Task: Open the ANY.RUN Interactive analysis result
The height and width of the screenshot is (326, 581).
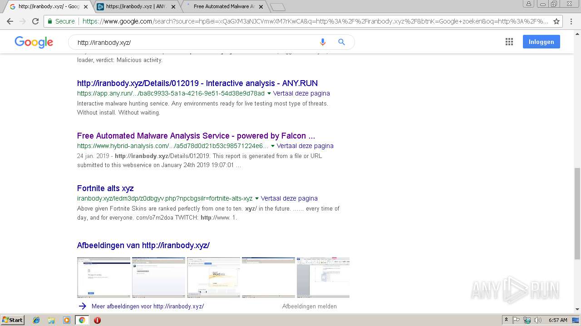Action: (x=197, y=83)
